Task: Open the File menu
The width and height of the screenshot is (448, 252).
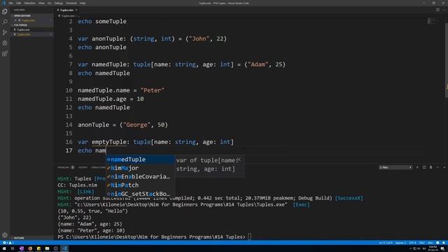Action: pos(10,3)
